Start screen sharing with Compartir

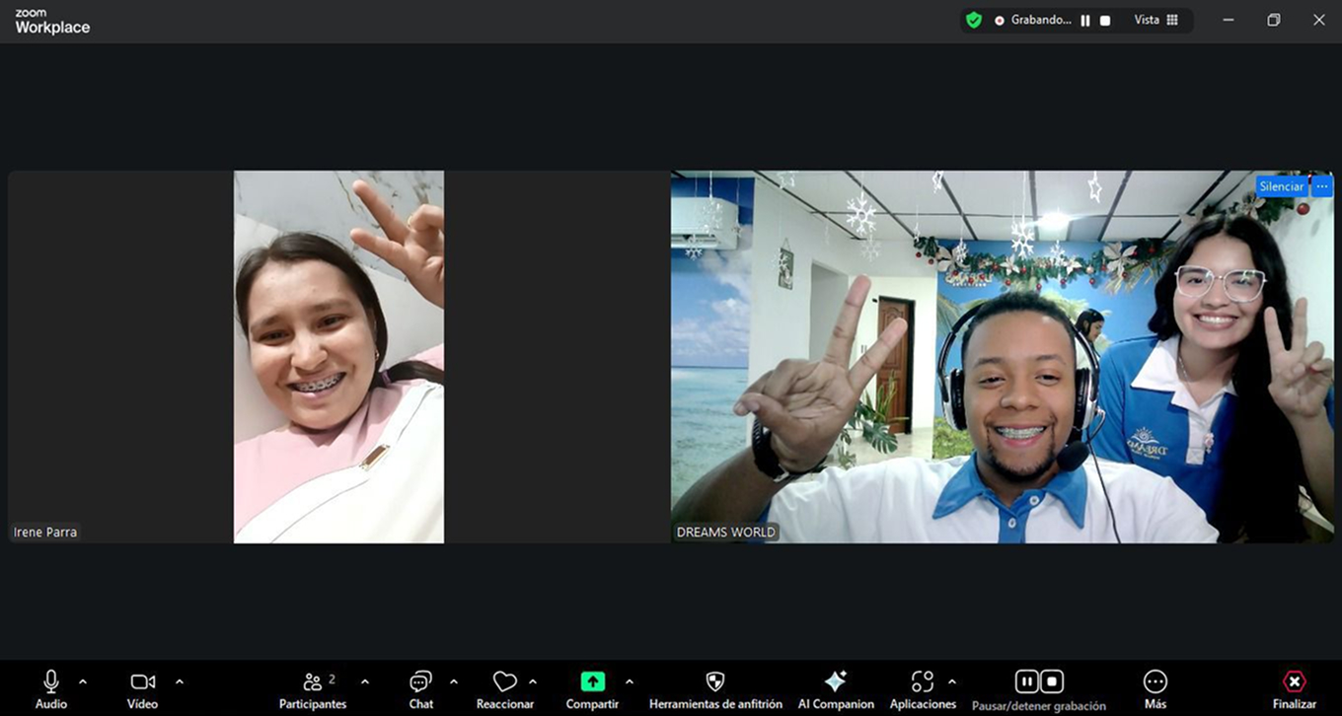click(x=592, y=682)
